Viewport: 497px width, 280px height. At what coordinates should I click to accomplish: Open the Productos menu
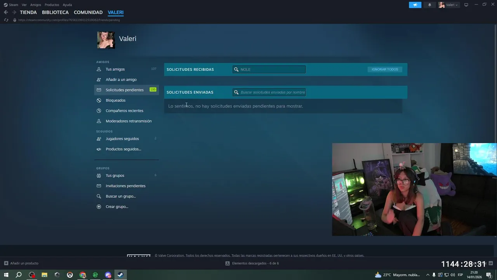coord(52,5)
